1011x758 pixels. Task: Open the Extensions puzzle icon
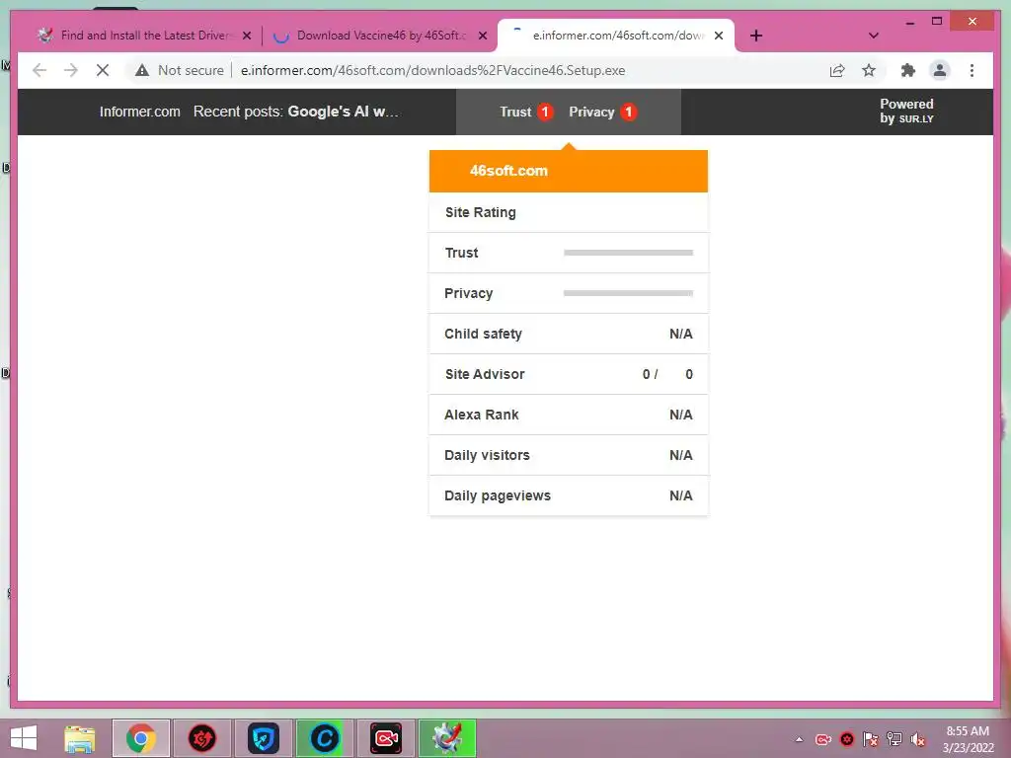click(x=908, y=70)
